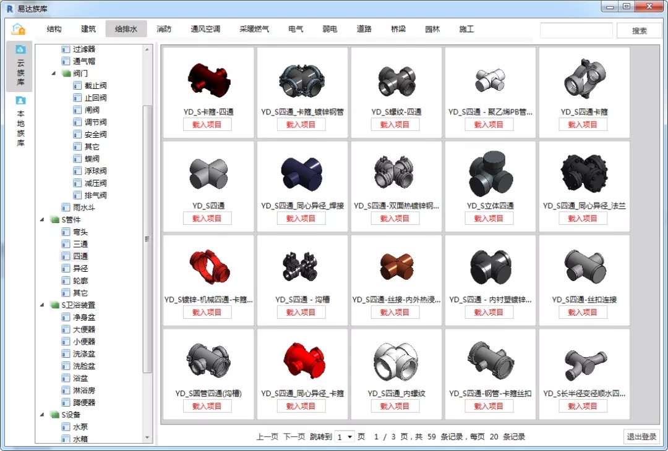This screenshot has height=451, width=668.
Task: Select the YD_S卡箍-四通 red fitting thumbnail
Action: tap(209, 79)
